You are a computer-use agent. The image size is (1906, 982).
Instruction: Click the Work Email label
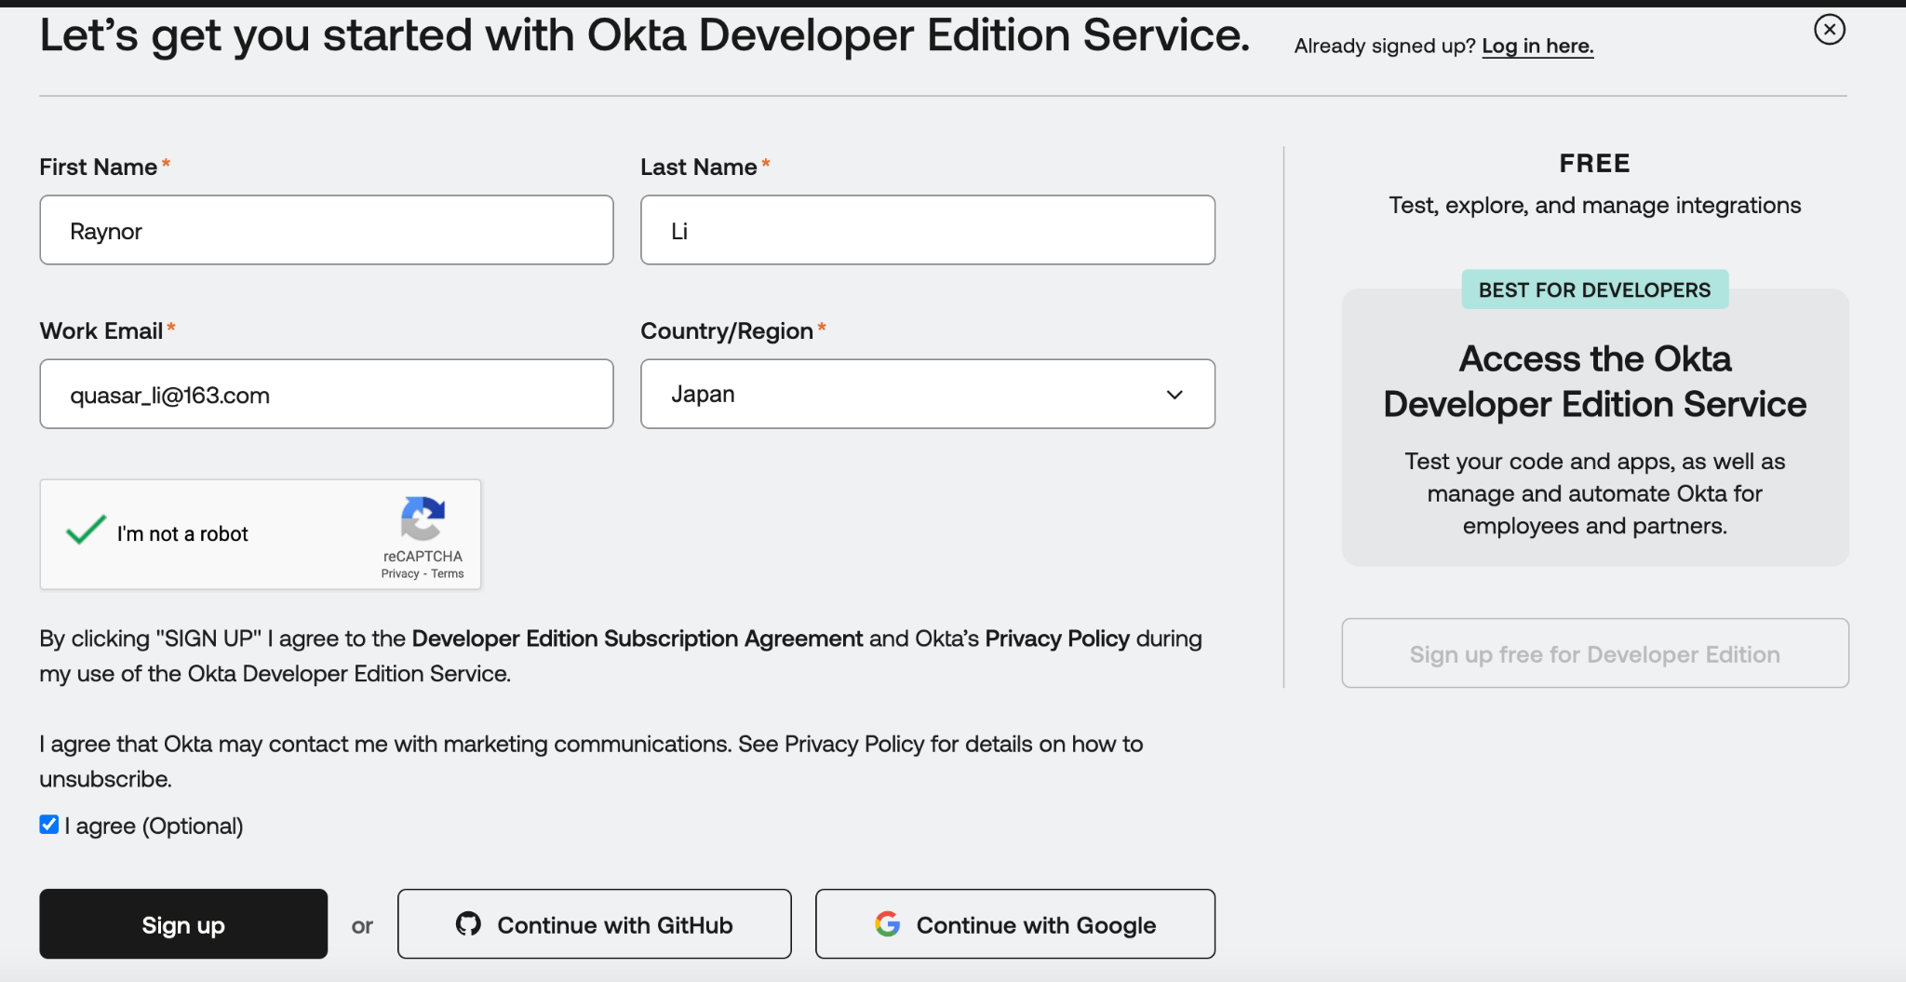101,331
